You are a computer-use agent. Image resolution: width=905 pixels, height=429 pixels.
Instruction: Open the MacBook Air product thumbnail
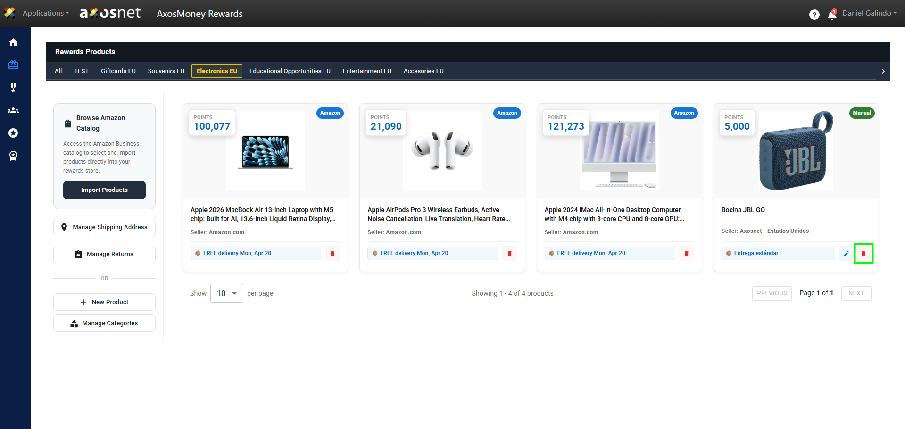coord(265,151)
